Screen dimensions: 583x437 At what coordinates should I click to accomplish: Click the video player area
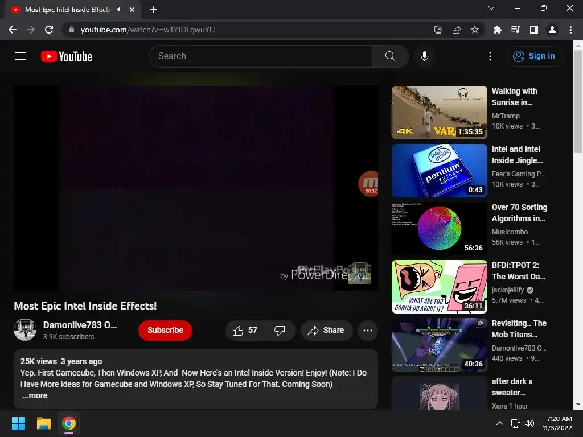[196, 188]
